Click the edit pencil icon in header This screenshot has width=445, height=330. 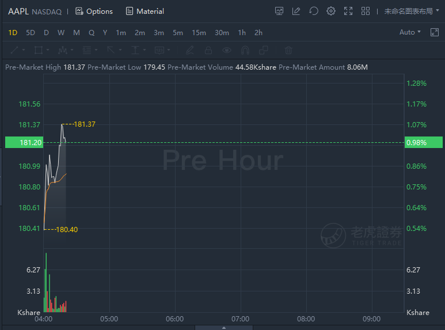[296, 12]
